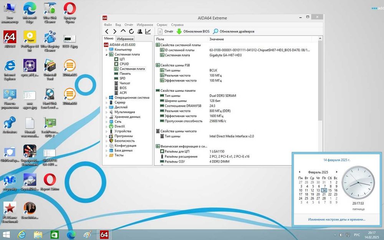Go up one level with up arrow
Viewport: 384px width, 240px height.
[123, 31]
